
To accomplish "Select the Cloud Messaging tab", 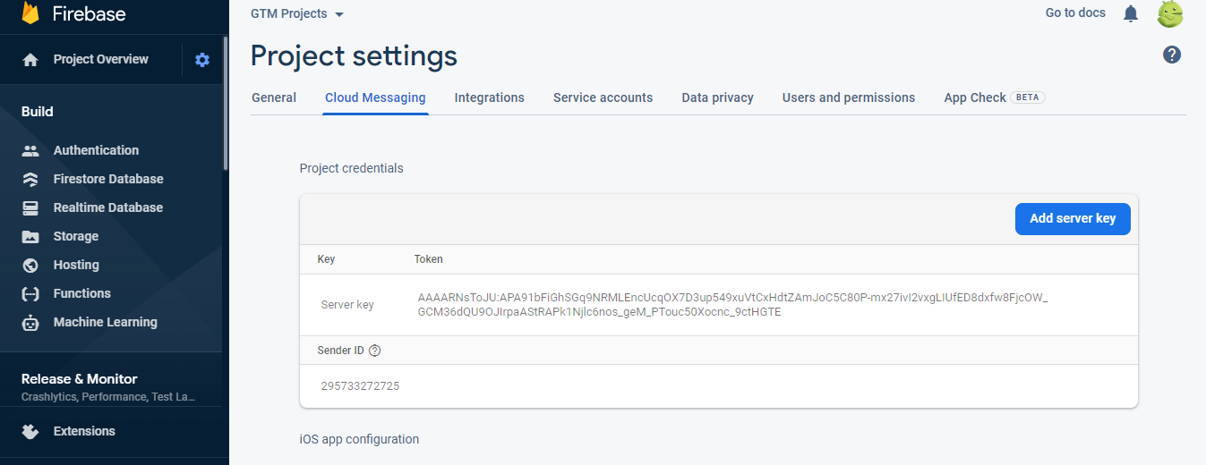I will click(x=375, y=97).
